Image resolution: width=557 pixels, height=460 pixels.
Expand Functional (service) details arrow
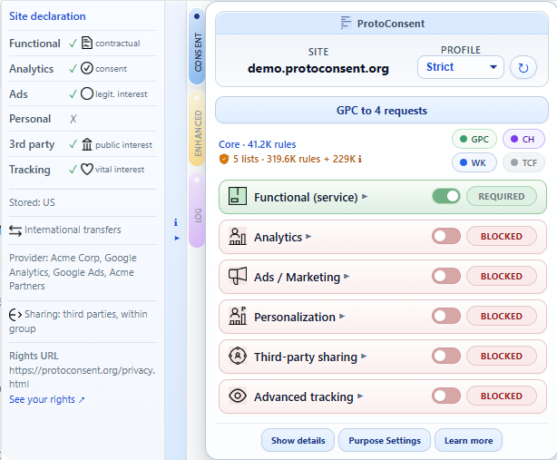coord(365,197)
